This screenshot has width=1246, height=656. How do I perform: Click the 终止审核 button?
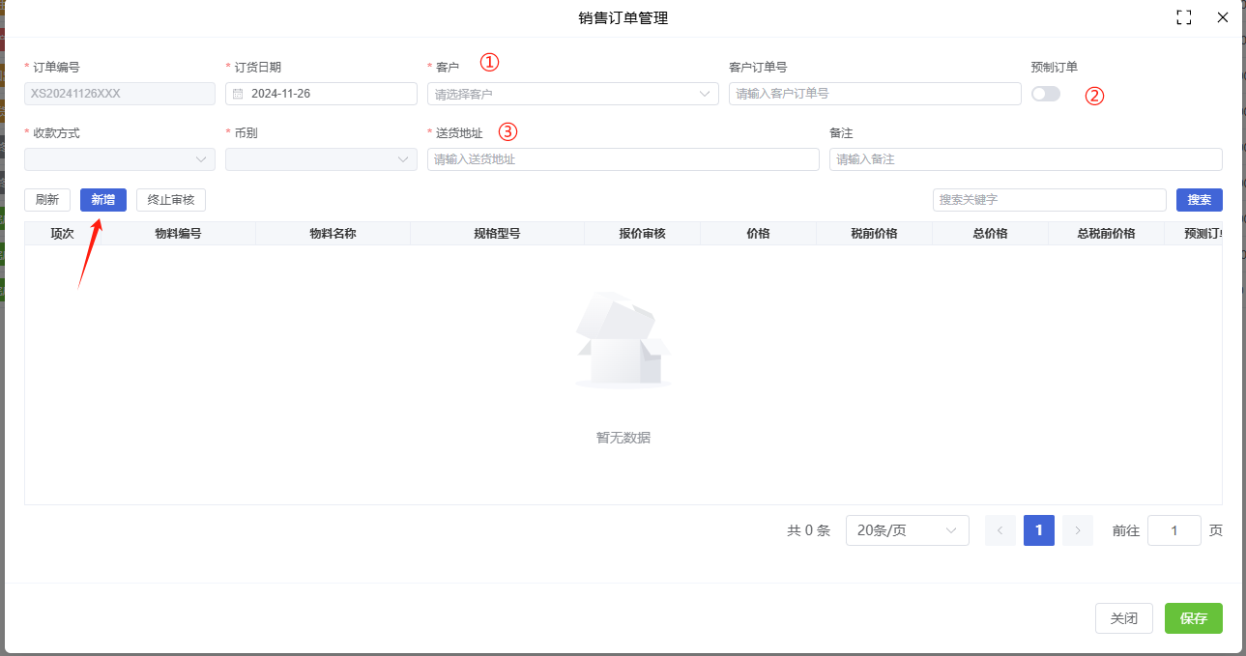[171, 200]
